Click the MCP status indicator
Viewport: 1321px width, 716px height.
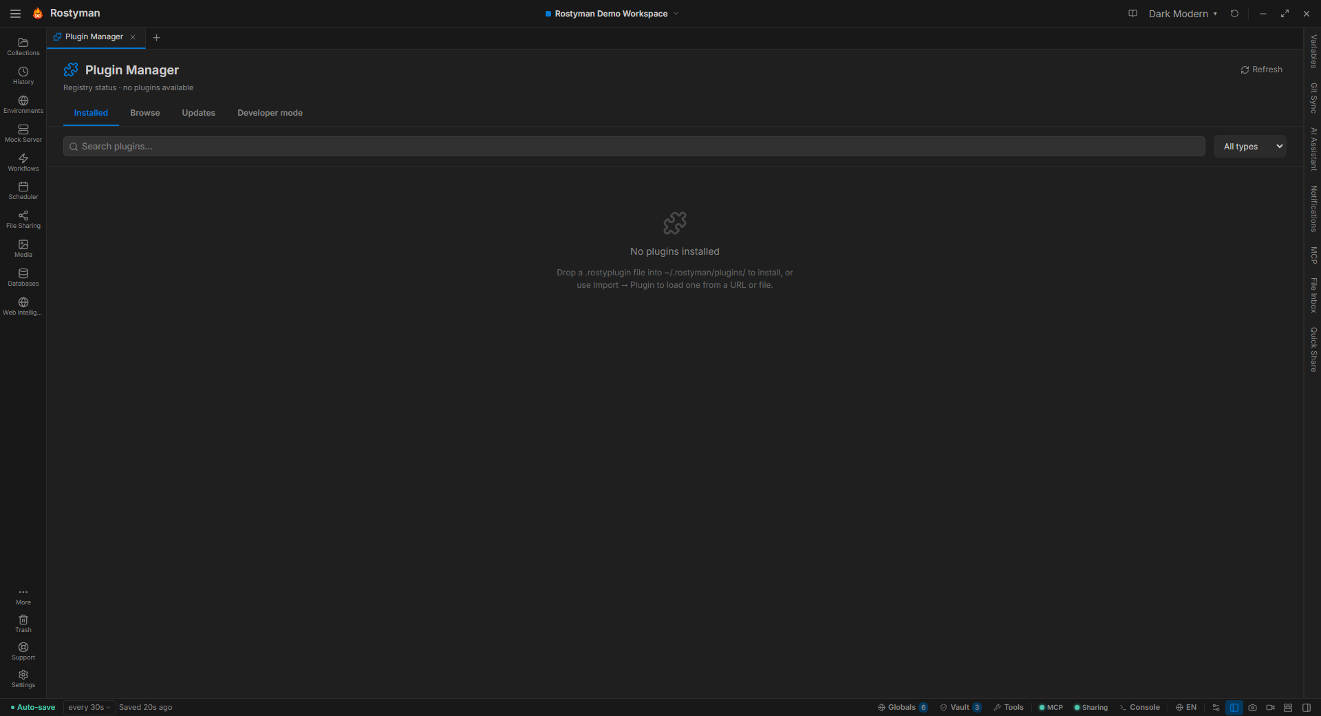coord(1051,707)
